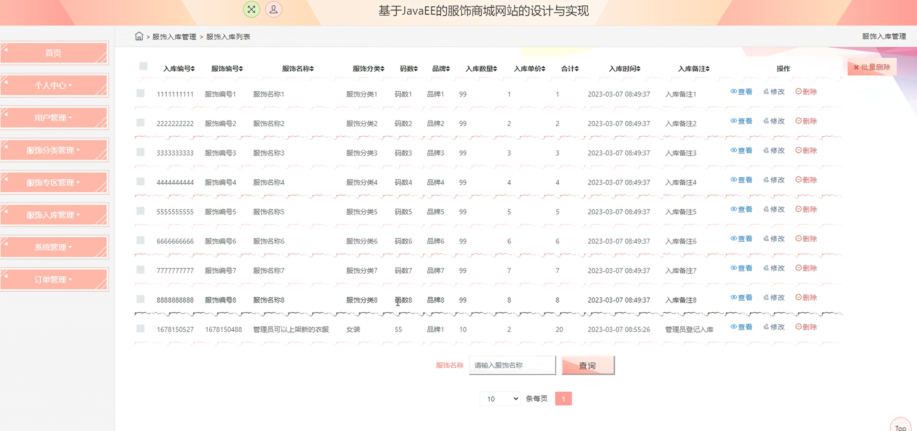Check the row 7777777777 checkbox
917x431 pixels.
[140, 270]
